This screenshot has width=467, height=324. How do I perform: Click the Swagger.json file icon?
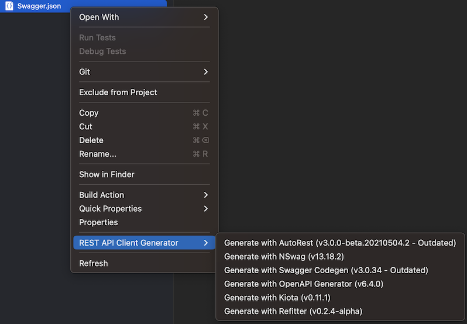(x=9, y=6)
